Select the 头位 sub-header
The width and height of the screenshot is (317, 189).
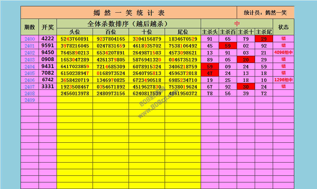point(75,32)
